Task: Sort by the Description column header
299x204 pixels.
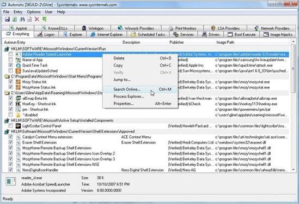Action: [x=131, y=43]
